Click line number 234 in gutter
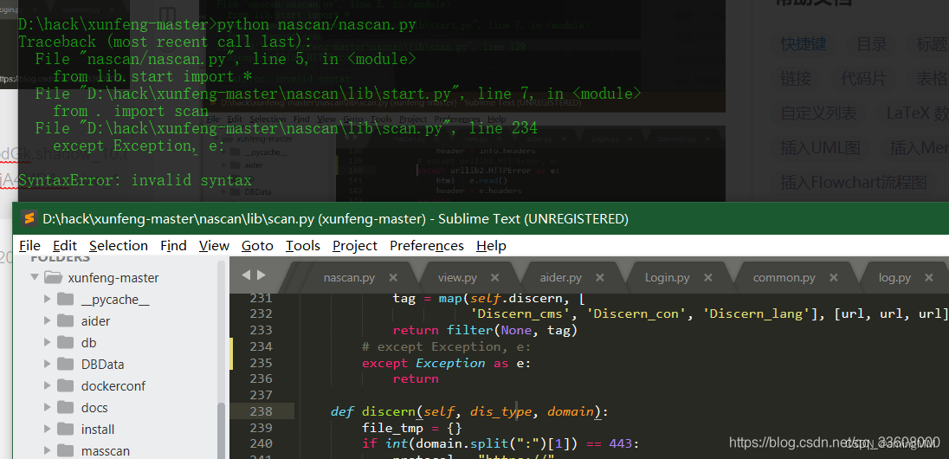This screenshot has height=459, width=949. [261, 346]
